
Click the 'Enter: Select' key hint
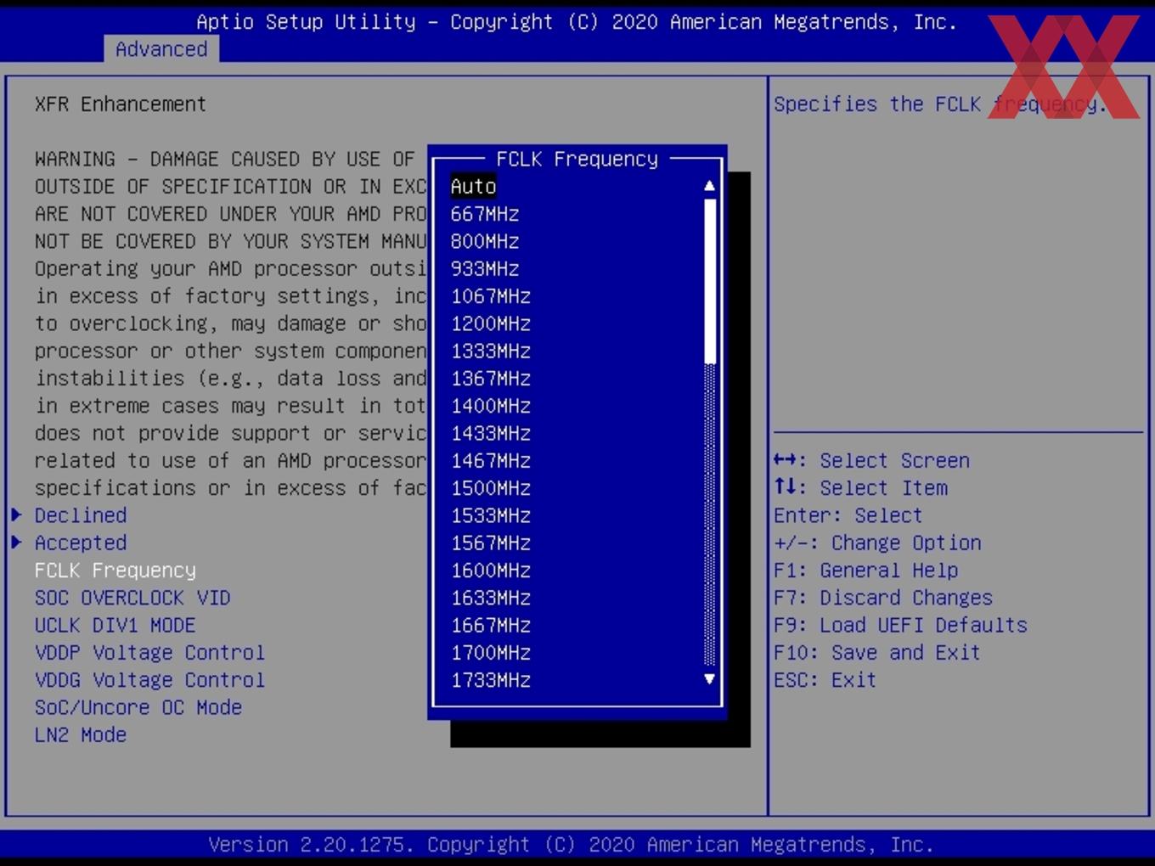tap(848, 515)
